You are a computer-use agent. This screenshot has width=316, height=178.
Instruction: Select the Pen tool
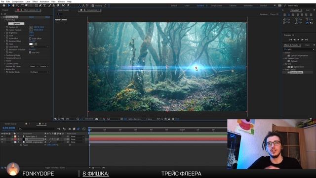pyautogui.click(x=40, y=5)
